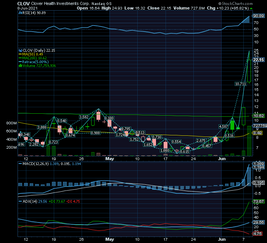Click the green MA(200) legend line swatch
267x243 pixels.
[21, 58]
